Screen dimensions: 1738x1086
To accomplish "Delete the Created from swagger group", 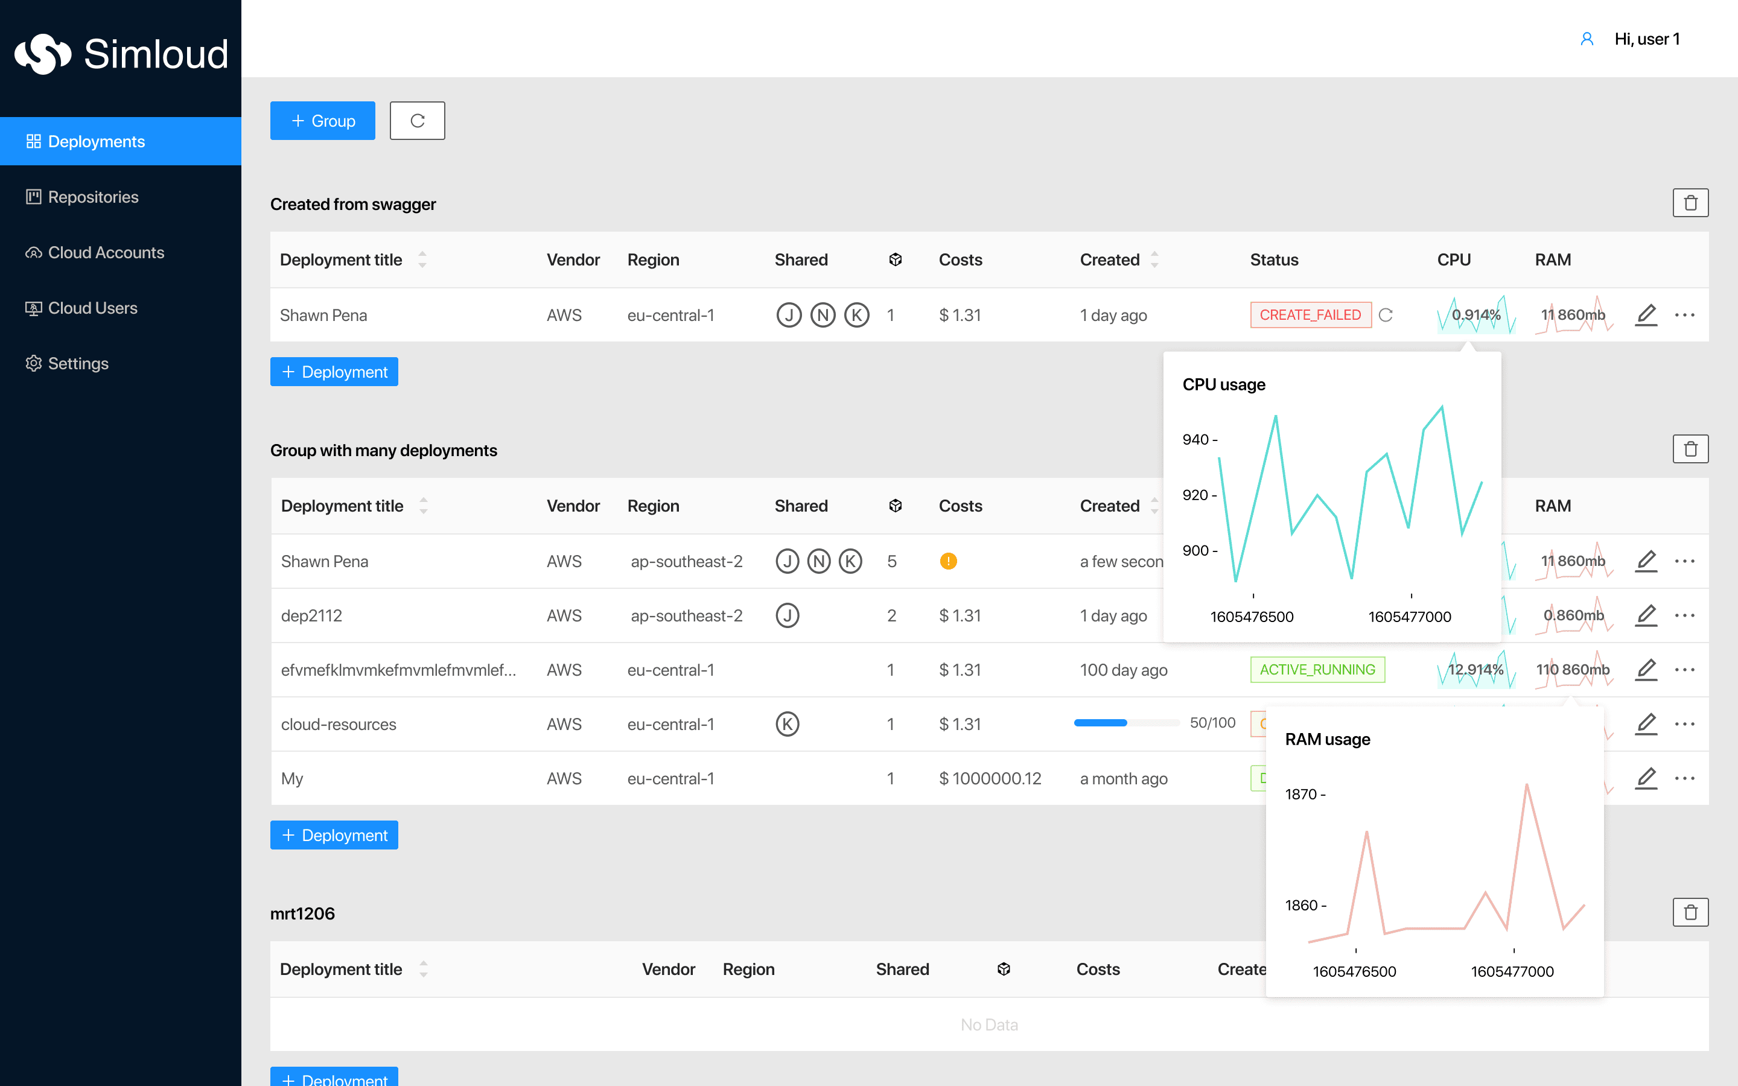I will click(1690, 203).
